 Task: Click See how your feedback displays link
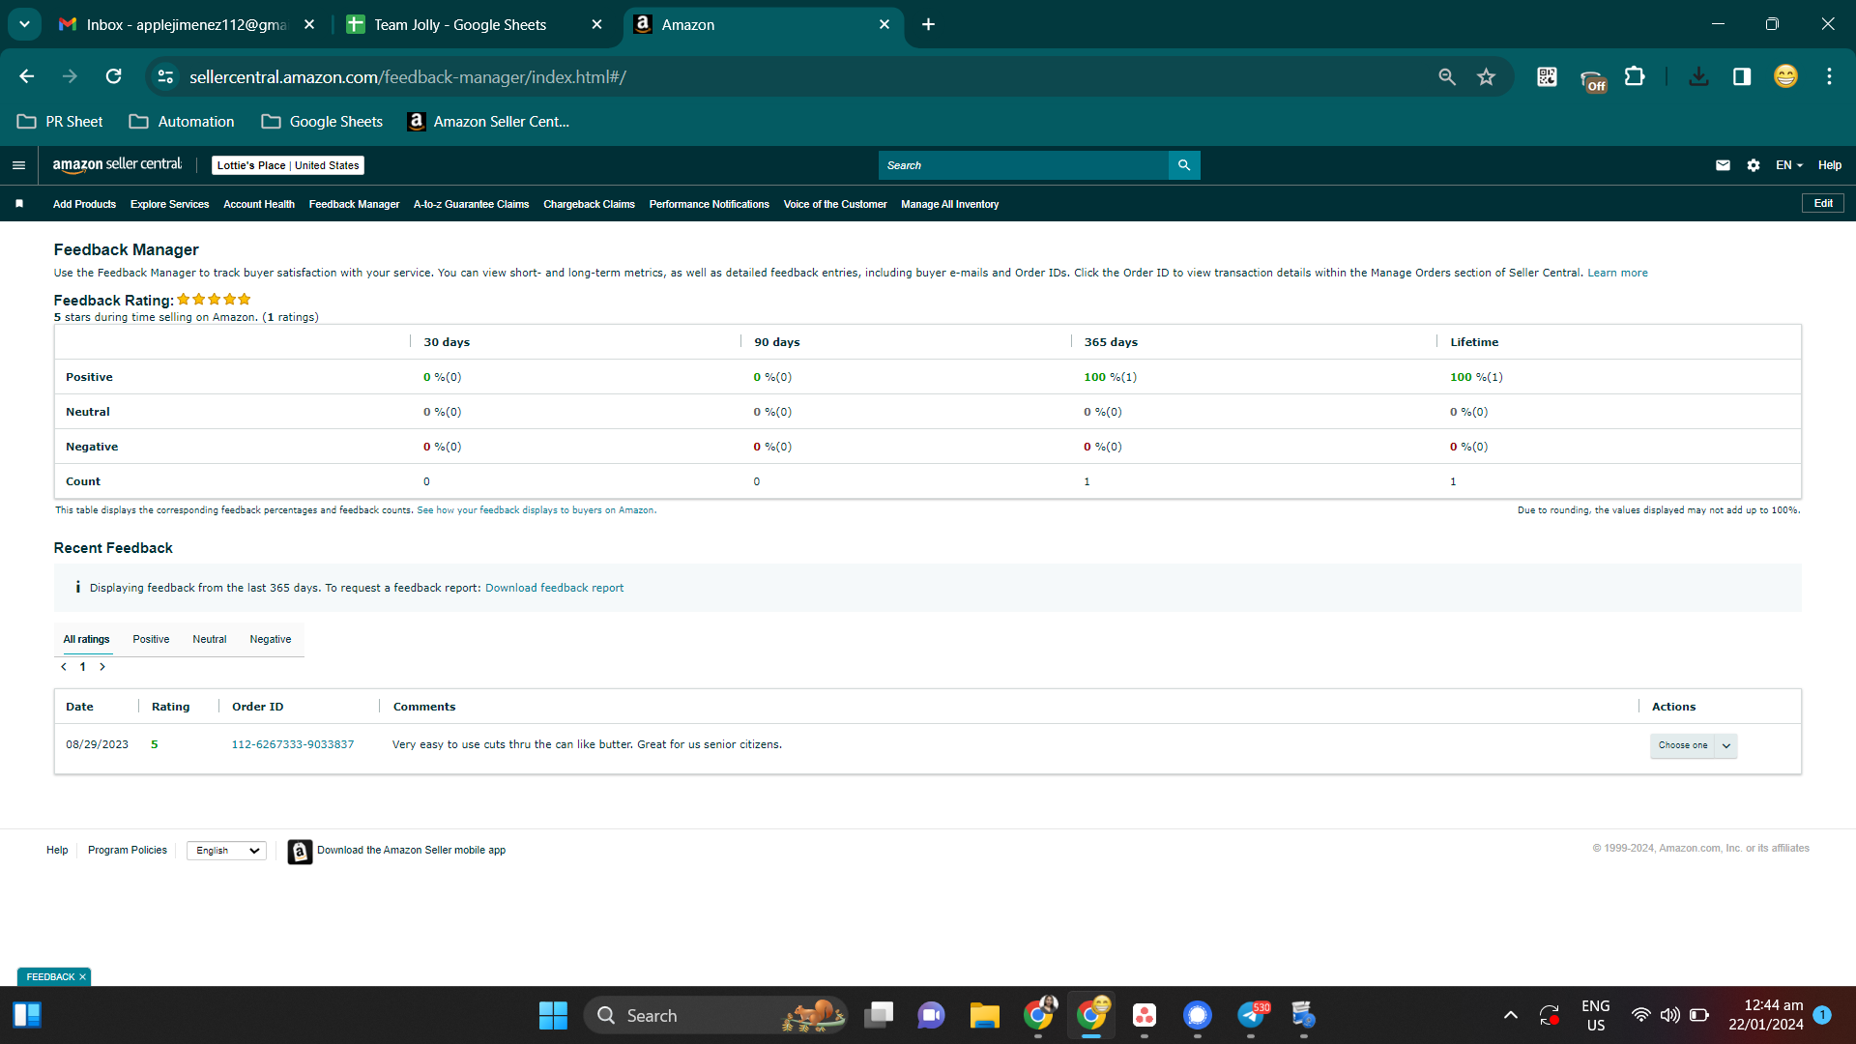pos(536,510)
